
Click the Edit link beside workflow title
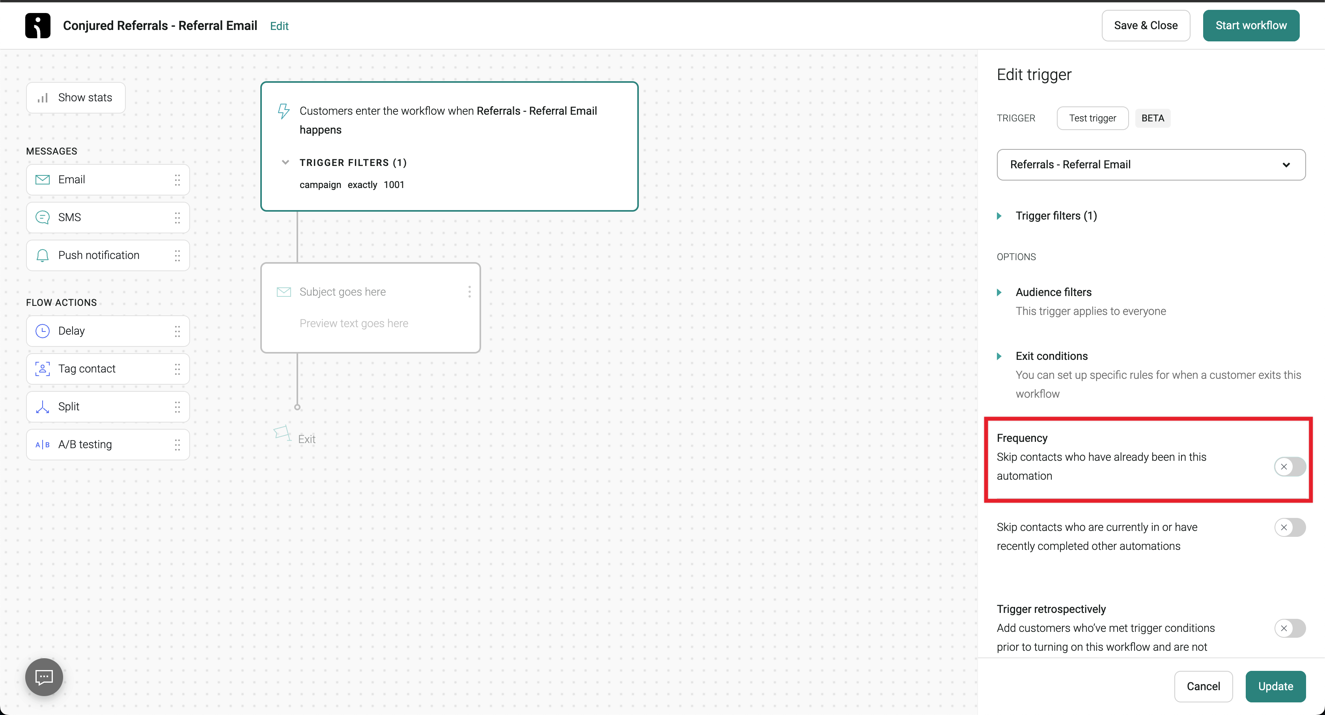tap(279, 26)
